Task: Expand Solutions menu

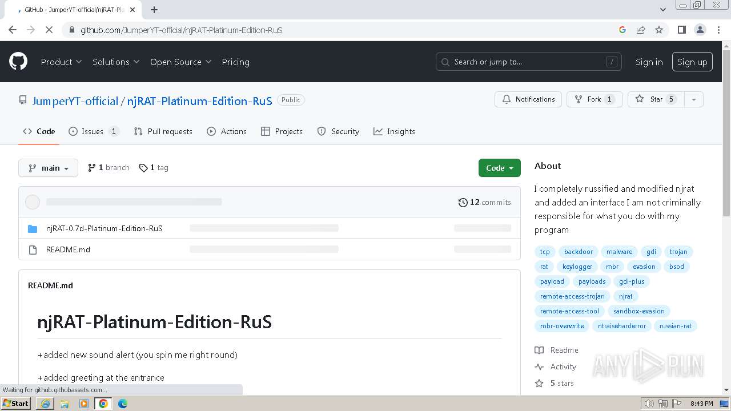Action: point(116,62)
